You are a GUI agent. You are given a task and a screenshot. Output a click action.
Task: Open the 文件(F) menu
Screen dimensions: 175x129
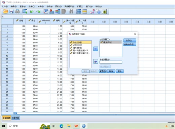tap(5, 6)
